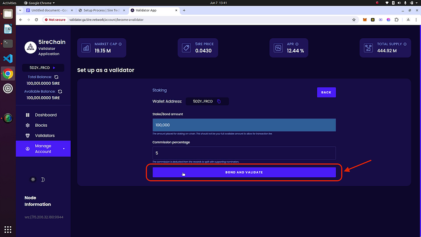The height and width of the screenshot is (237, 421).
Task: Click the BOND AND VALIDATE button
Action: tap(244, 172)
